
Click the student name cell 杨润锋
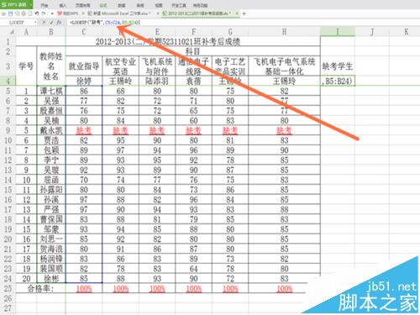tap(51, 259)
